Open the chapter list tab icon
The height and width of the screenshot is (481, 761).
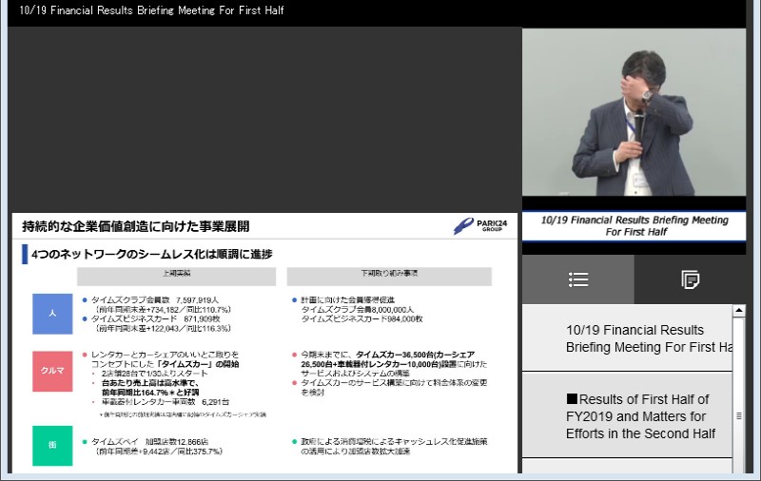pyautogui.click(x=578, y=279)
